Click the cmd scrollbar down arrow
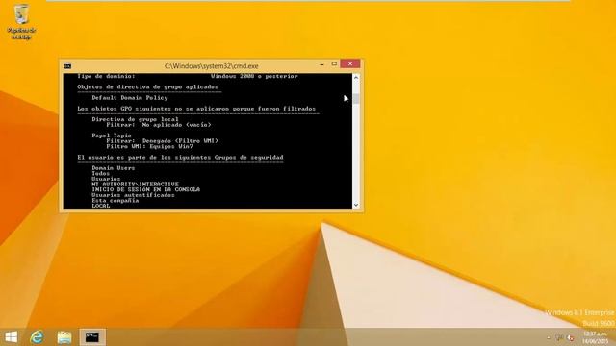This screenshot has width=616, height=346. pyautogui.click(x=356, y=205)
